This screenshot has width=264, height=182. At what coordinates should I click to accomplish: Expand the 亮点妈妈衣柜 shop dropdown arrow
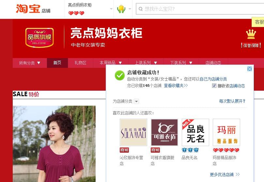pos(111,9)
